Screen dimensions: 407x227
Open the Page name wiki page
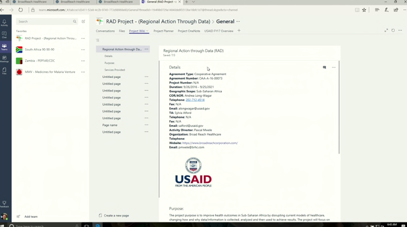coord(110,125)
